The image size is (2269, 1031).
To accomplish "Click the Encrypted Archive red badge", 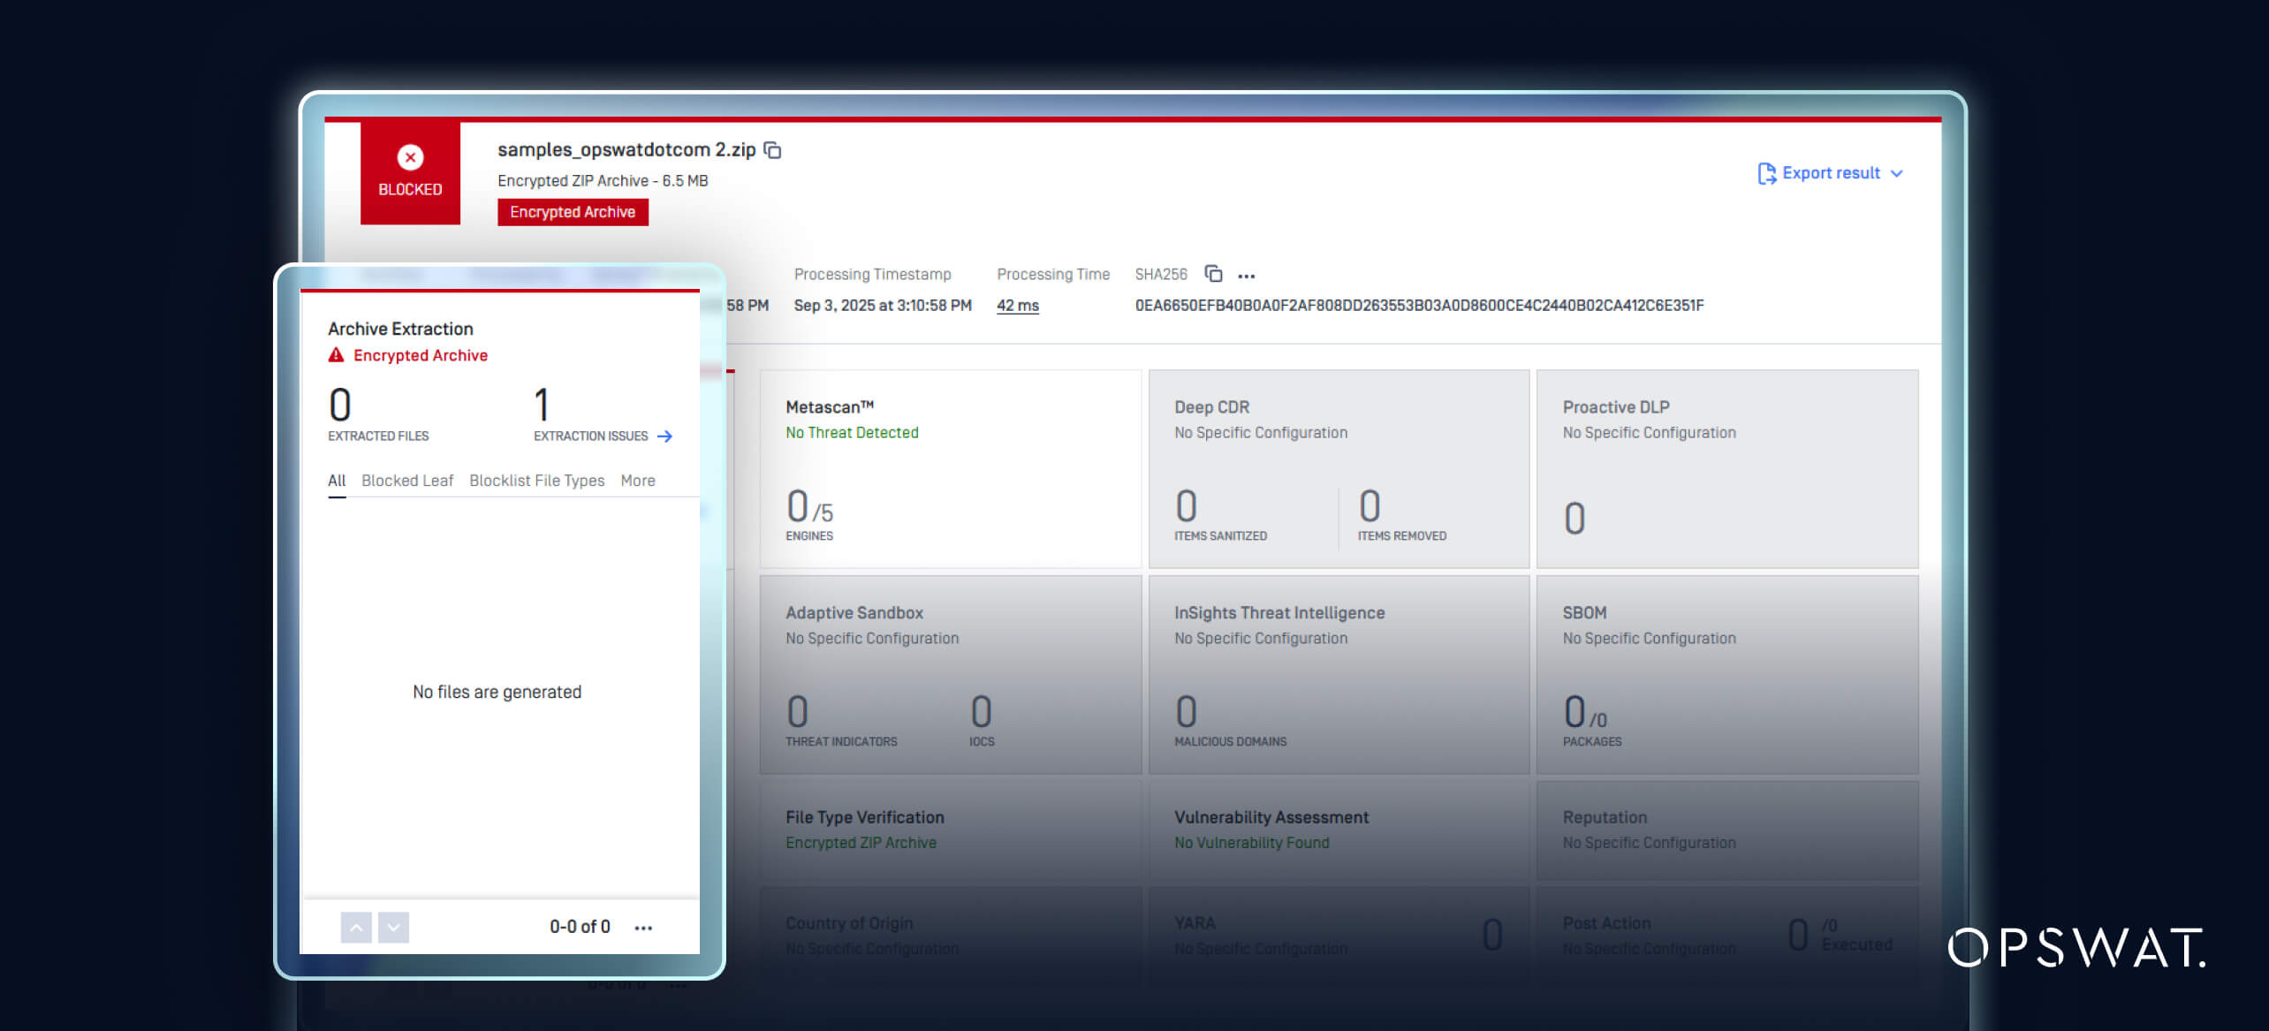I will (573, 212).
